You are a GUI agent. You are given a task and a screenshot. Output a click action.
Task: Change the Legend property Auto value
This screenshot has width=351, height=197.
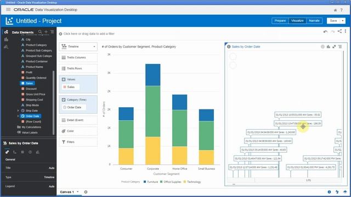click(x=52, y=187)
